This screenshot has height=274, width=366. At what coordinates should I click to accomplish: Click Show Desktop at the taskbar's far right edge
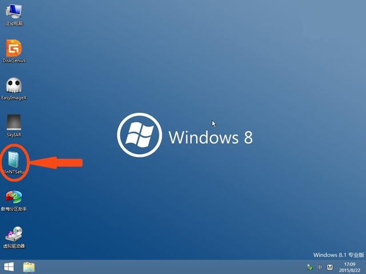click(364, 267)
